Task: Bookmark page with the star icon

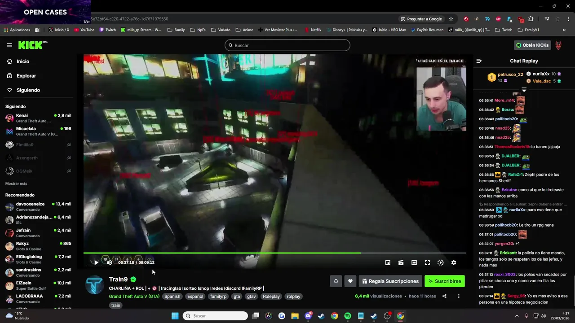Action: click(451, 19)
